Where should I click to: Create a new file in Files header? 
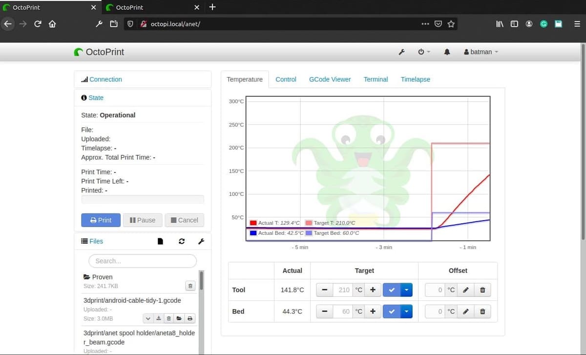tap(160, 241)
